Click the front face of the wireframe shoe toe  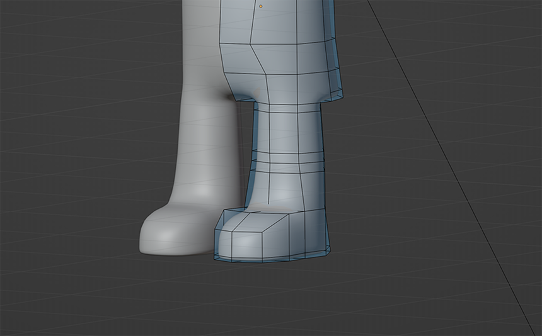260,247
